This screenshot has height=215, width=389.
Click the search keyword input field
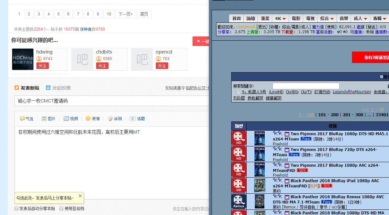306,86
